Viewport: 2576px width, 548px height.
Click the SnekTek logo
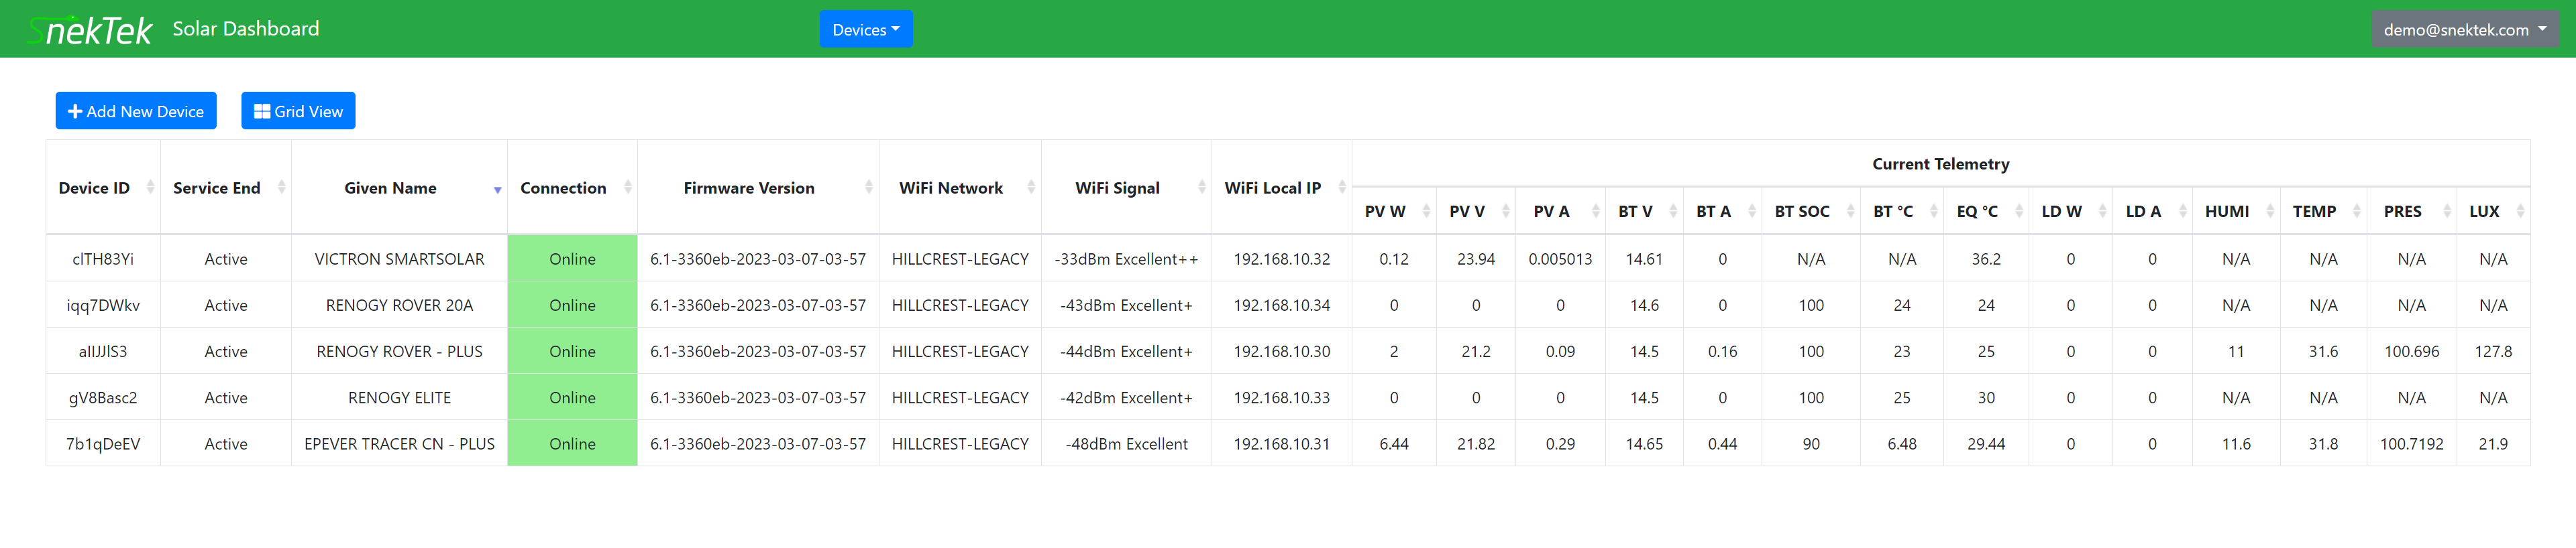pos(90,30)
